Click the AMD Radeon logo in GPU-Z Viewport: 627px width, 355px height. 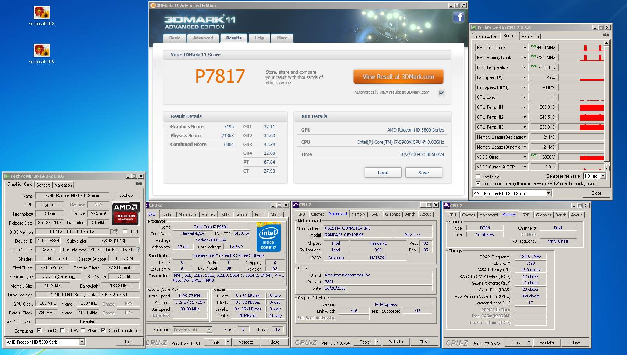125,213
